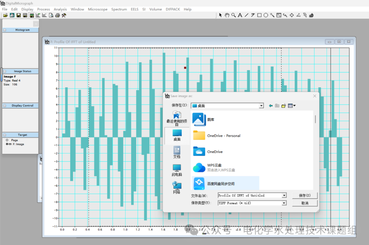This screenshot has width=369, height=245.
Task: Open the hammer and wrench preferences icon
Action: [x=64, y=15]
